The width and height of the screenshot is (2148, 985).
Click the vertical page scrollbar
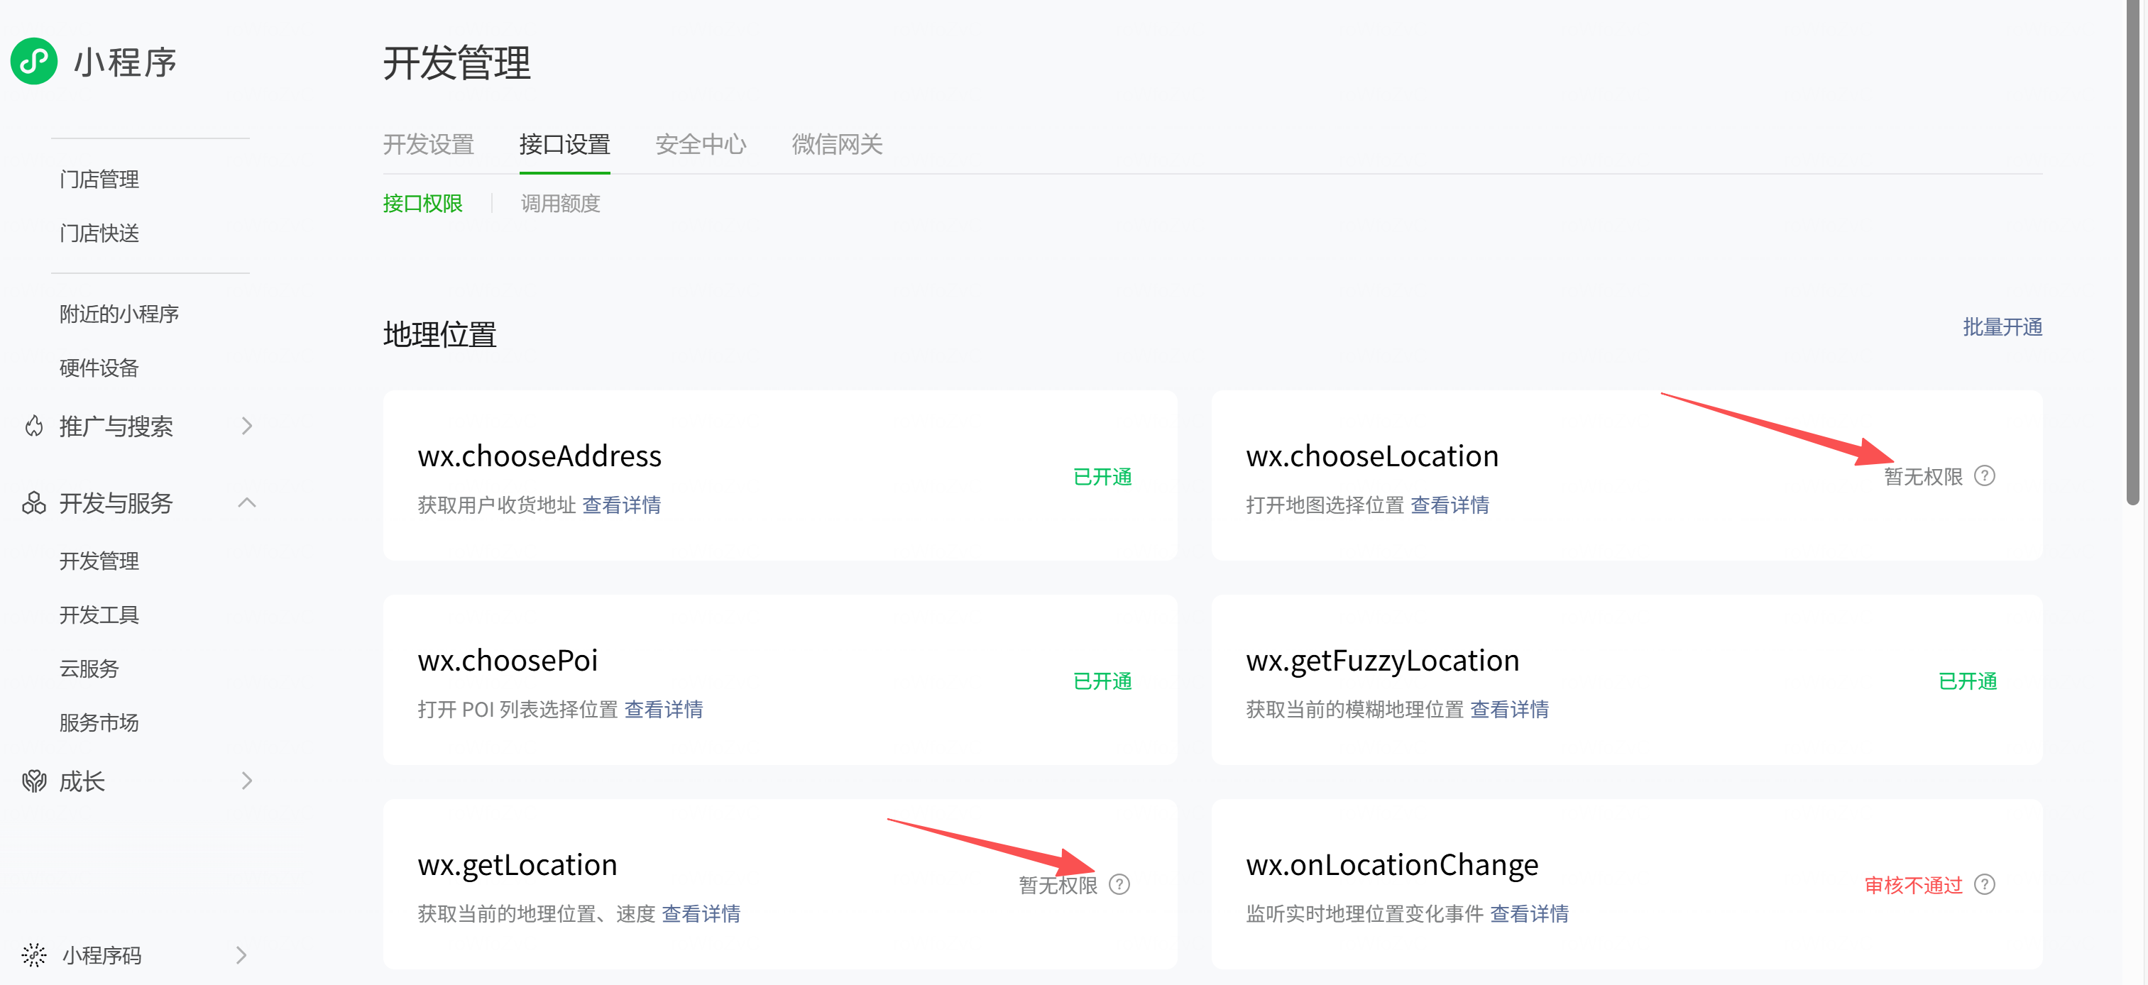point(2132,250)
